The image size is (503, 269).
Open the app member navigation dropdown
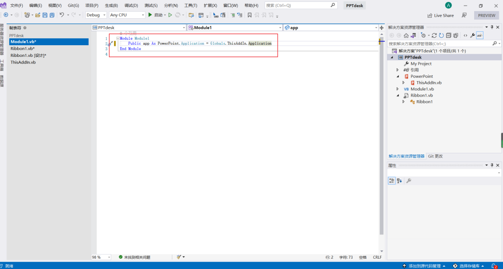pyautogui.click(x=331, y=28)
